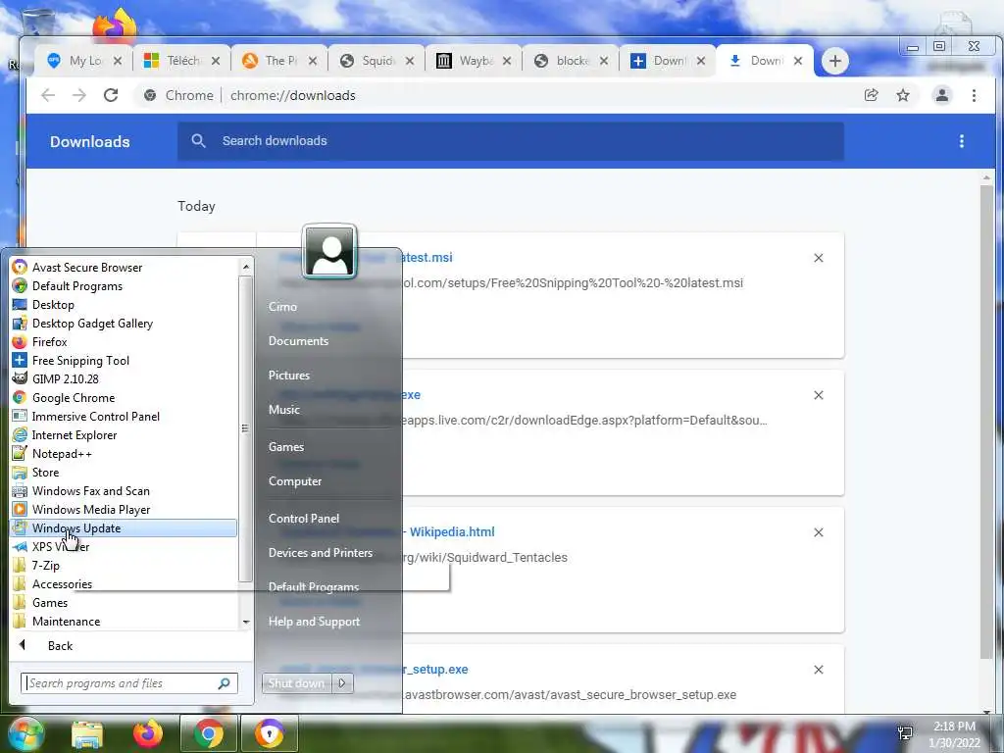The image size is (1004, 753).
Task: Open Games link in right pane
Action: (285, 446)
